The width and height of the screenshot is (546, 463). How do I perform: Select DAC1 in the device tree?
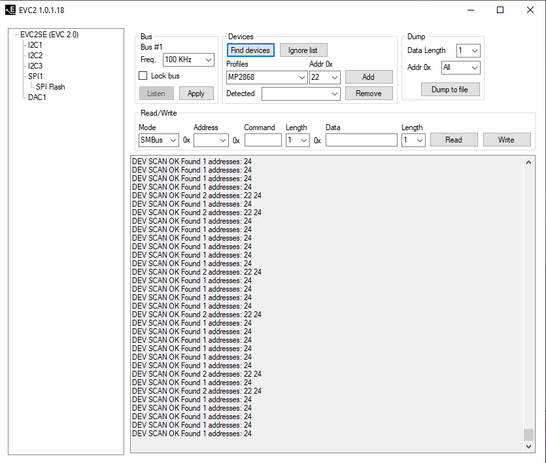[x=37, y=97]
